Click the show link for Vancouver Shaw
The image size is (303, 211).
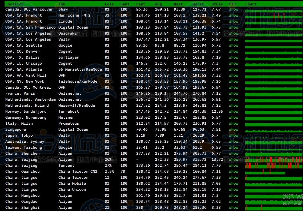(233, 9)
